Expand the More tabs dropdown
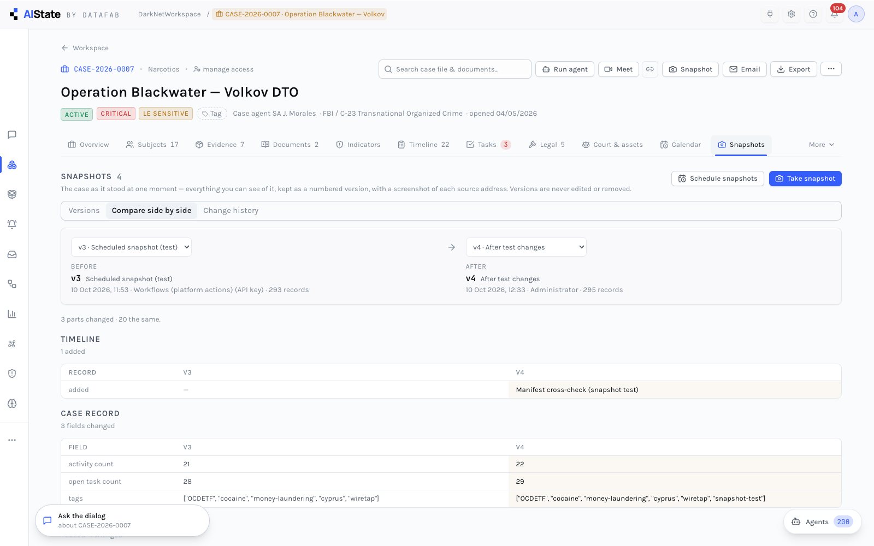Viewport: 874px width, 546px height. 822,145
